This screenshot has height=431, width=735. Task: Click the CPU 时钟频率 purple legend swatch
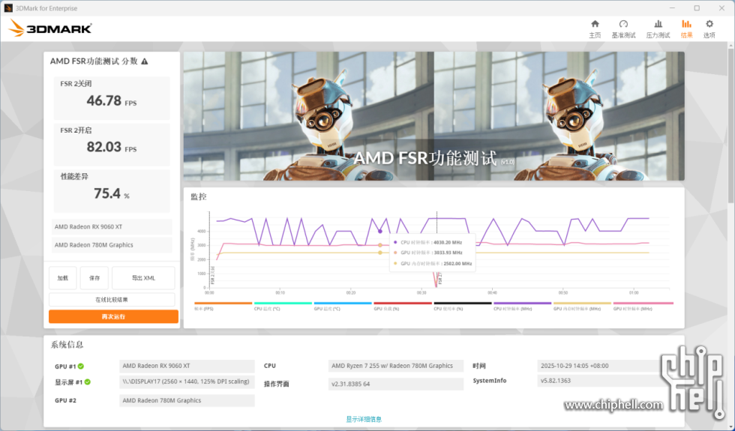[523, 304]
